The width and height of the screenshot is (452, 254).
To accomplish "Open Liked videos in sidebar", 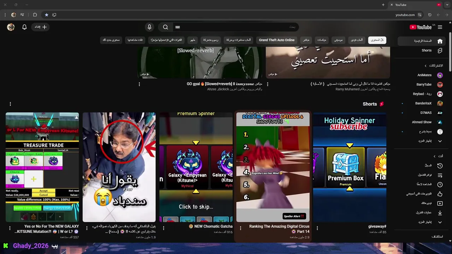I will pos(422,194).
